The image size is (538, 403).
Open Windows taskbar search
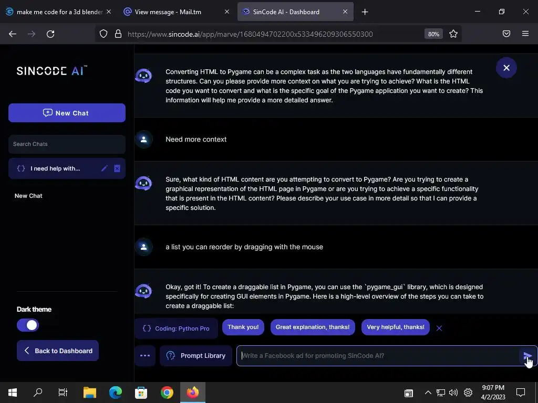(x=38, y=393)
